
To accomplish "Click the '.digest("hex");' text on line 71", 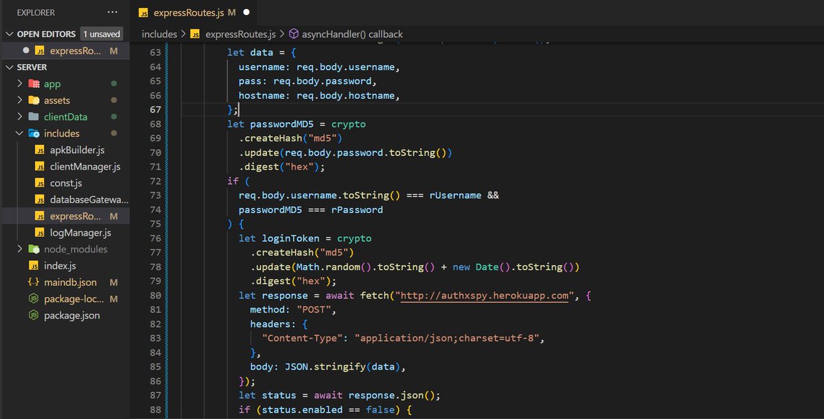I will (282, 166).
